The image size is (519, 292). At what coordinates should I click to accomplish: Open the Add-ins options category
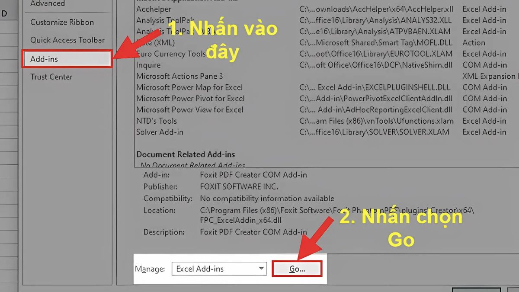[67, 59]
